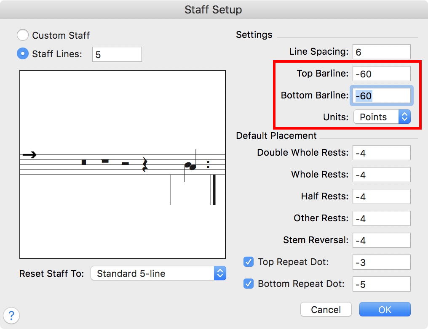Viewport: 428px width, 329px height.
Task: Expand the Reset Staff To dropdown
Action: click(159, 273)
